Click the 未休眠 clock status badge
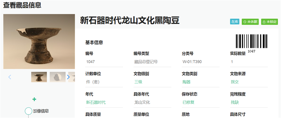Screen dimensions: 281x118 250,21
